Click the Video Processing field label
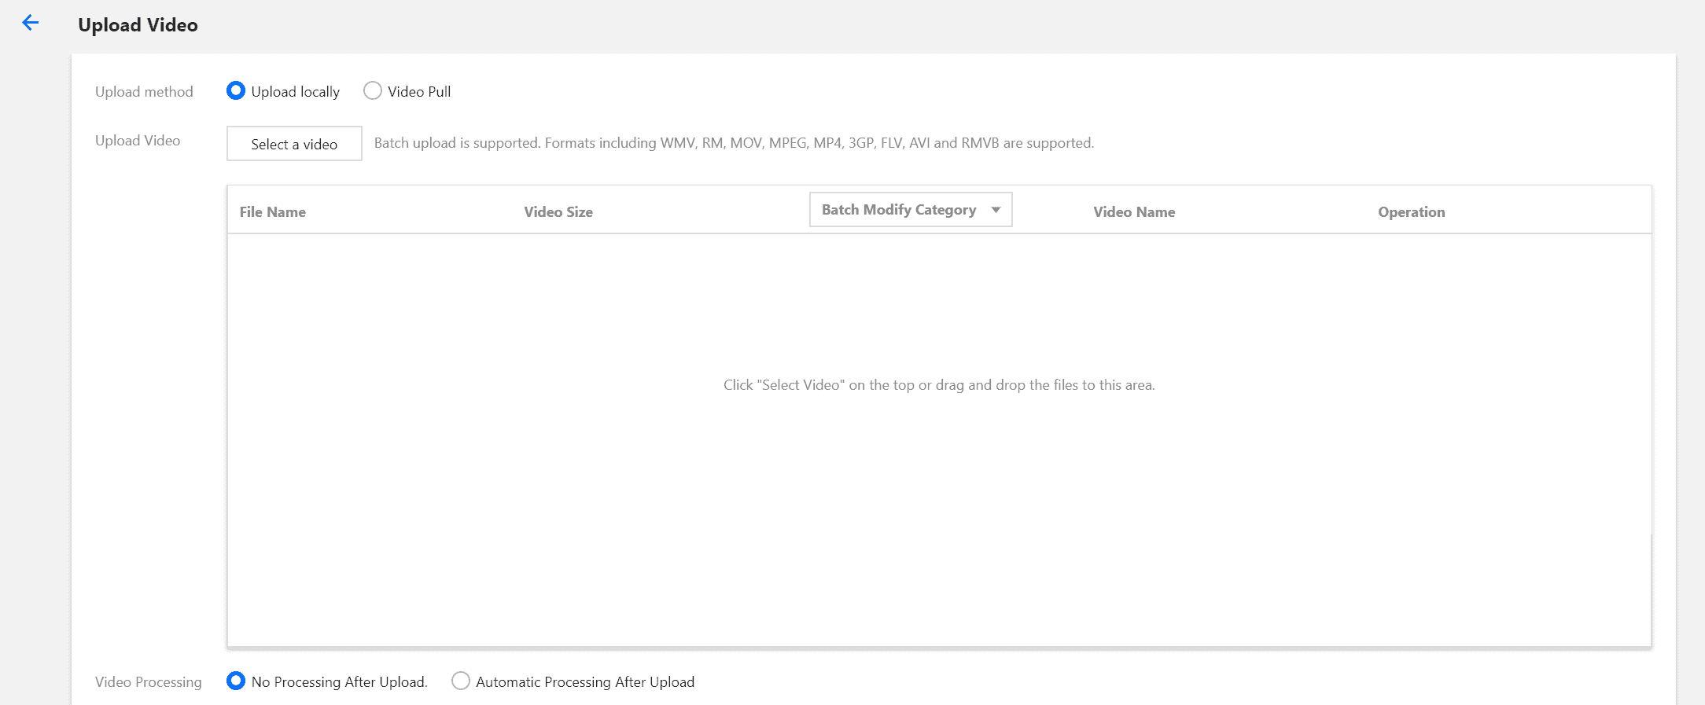This screenshot has width=1705, height=705. 148,682
